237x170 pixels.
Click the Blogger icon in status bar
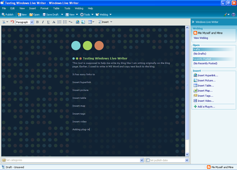point(209,167)
